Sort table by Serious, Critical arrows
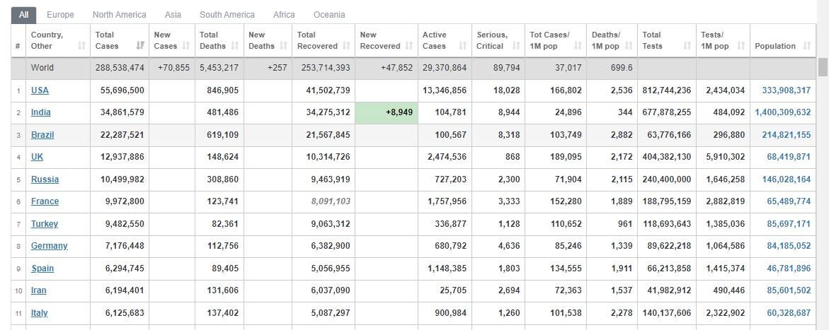This screenshot has width=829, height=330. point(516,46)
